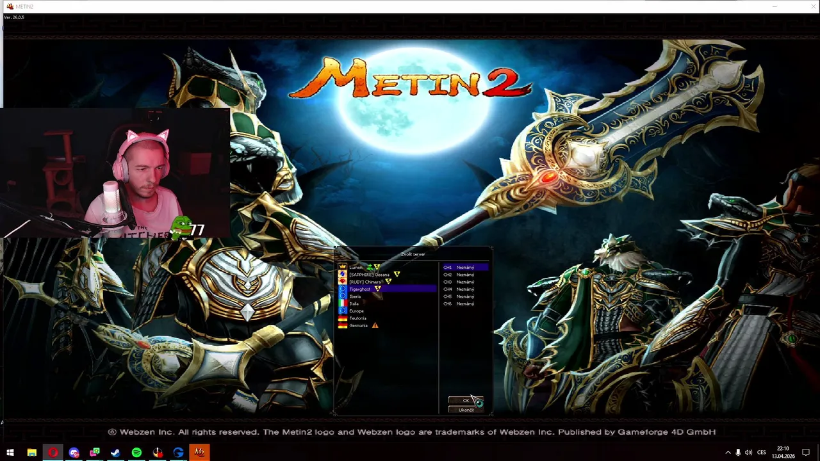Viewport: 820px width, 461px height.
Task: Confirm server choice with OK button
Action: click(x=466, y=400)
